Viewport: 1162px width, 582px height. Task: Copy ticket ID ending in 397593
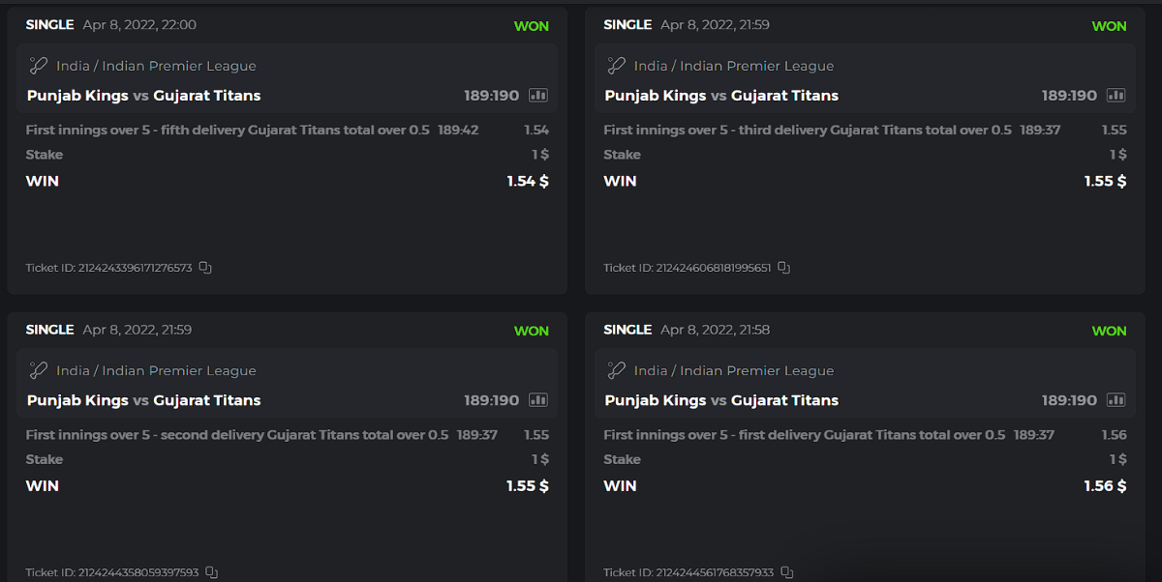[x=212, y=572]
